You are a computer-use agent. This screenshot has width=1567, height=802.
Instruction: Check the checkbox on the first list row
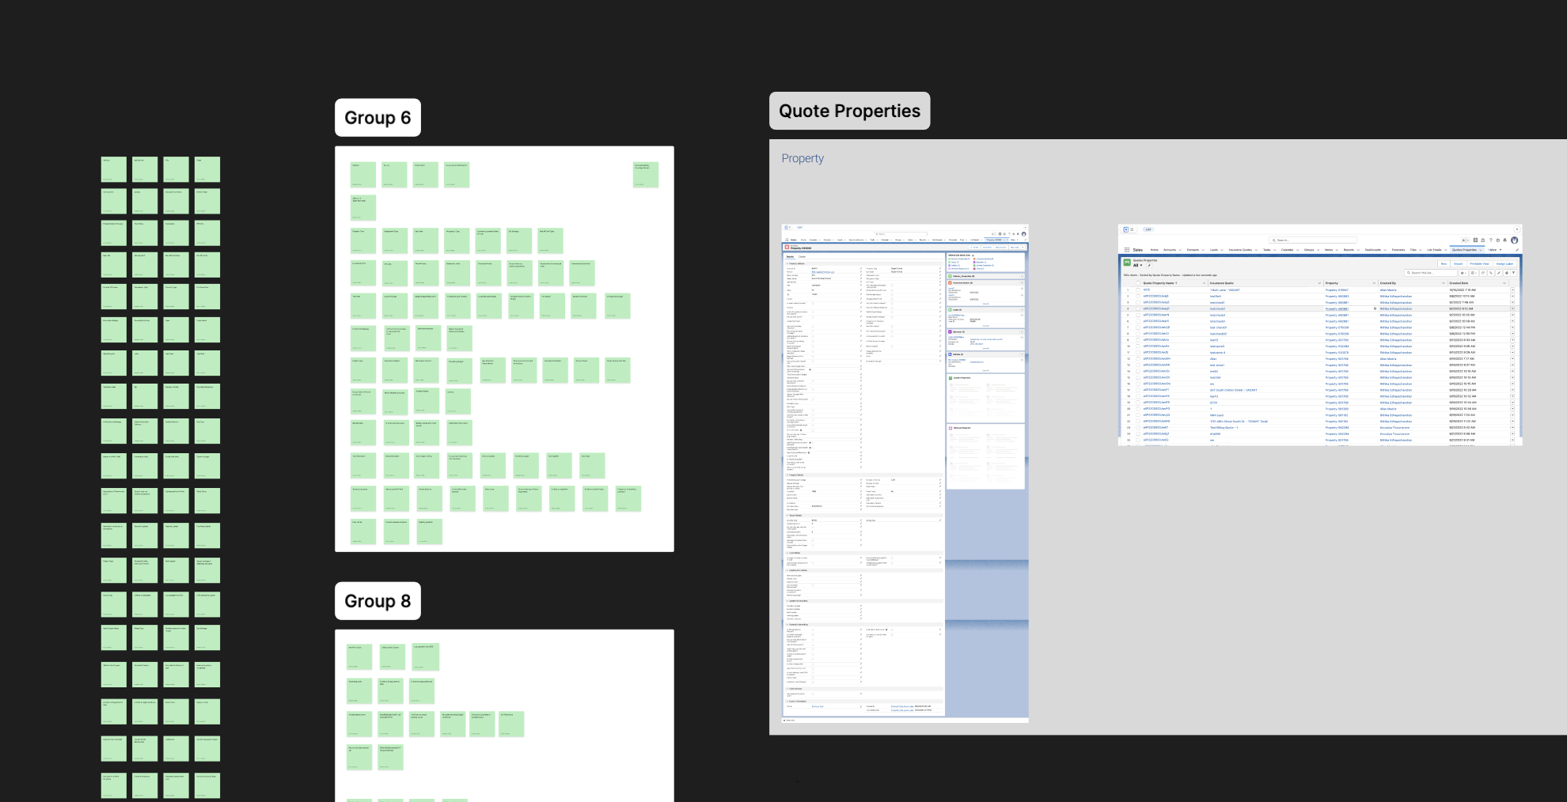[x=1137, y=289]
